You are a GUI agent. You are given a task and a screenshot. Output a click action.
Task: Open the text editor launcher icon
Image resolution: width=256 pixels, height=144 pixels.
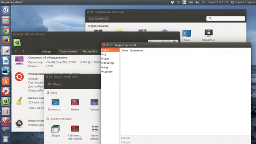[6, 51]
